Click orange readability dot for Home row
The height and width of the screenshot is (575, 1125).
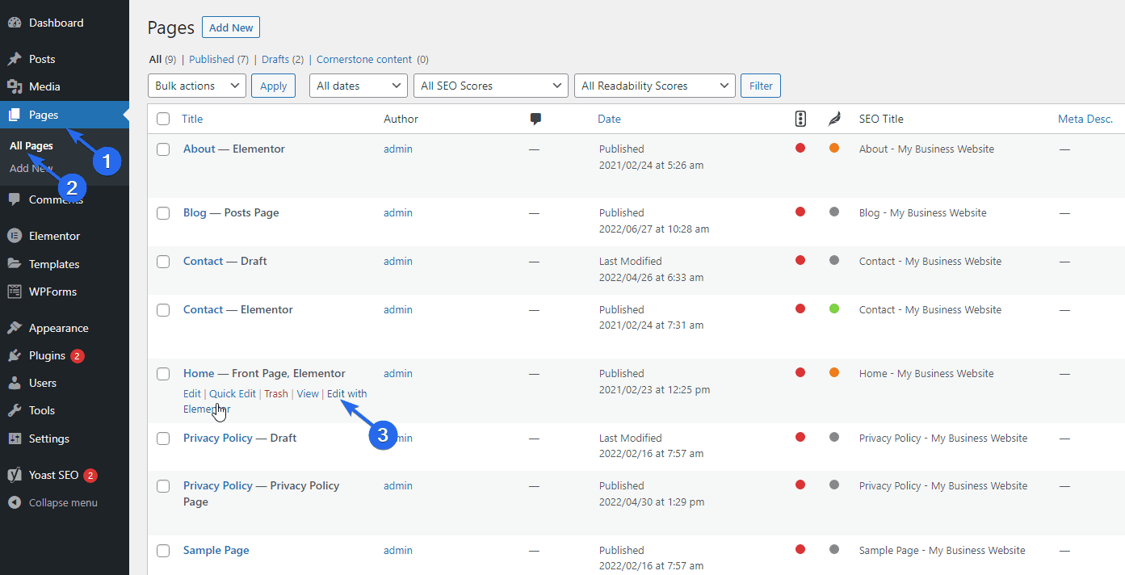click(x=834, y=372)
